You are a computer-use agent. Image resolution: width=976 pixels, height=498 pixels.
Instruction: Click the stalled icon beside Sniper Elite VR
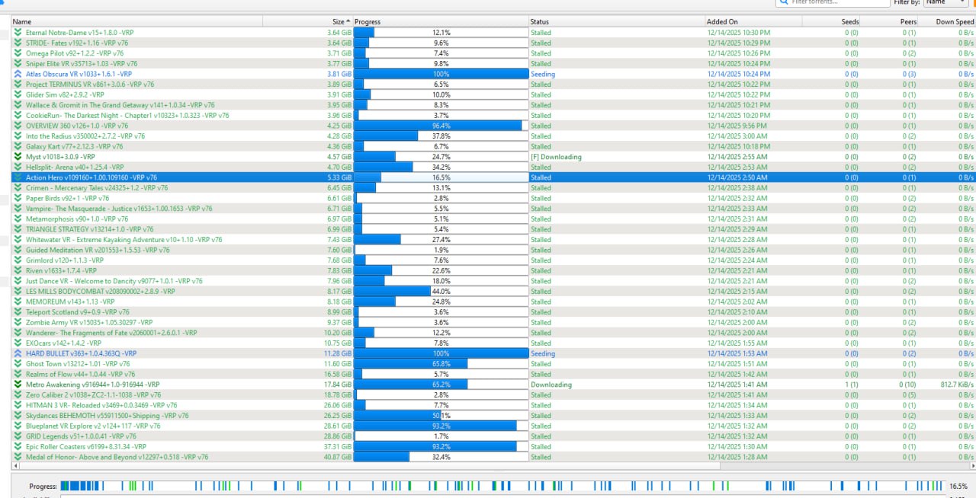click(18, 64)
